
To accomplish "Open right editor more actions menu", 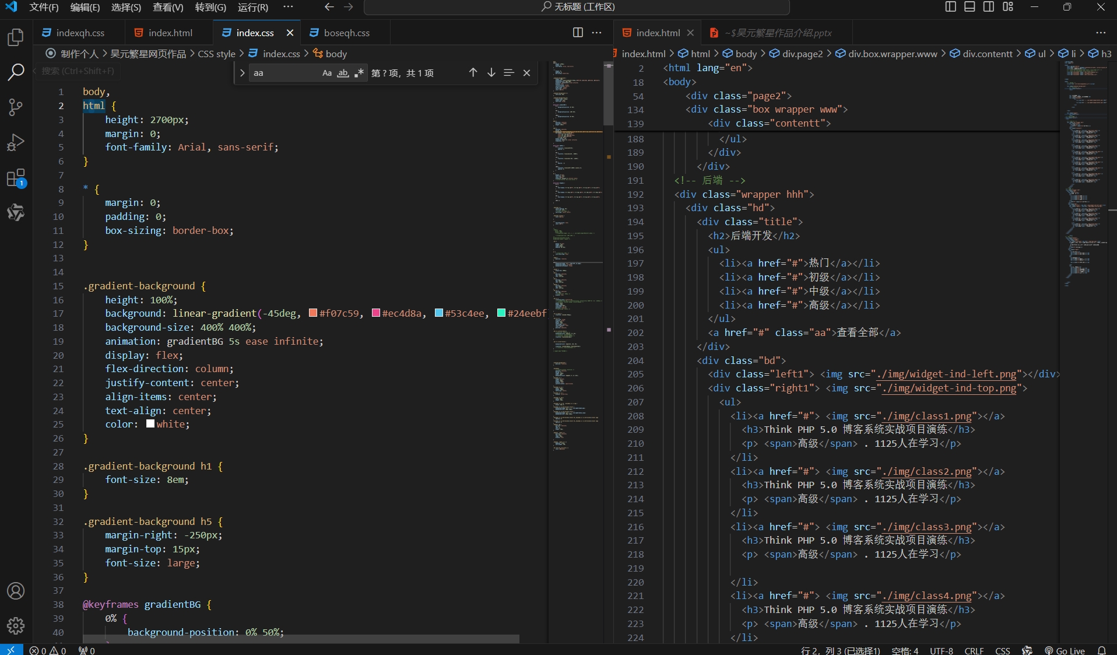I will point(1101,33).
